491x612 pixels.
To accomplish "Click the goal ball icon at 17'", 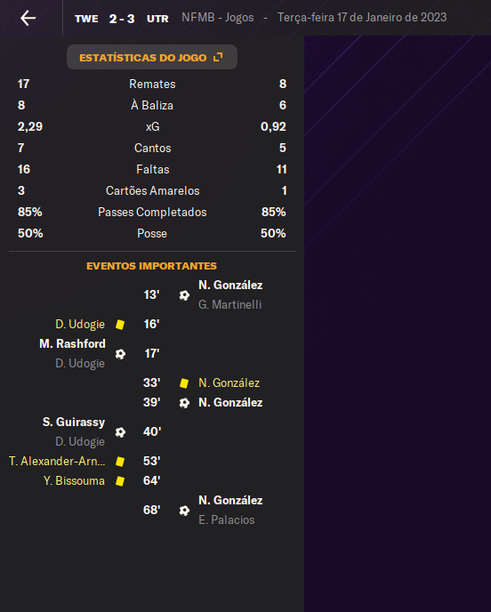I will (x=120, y=354).
